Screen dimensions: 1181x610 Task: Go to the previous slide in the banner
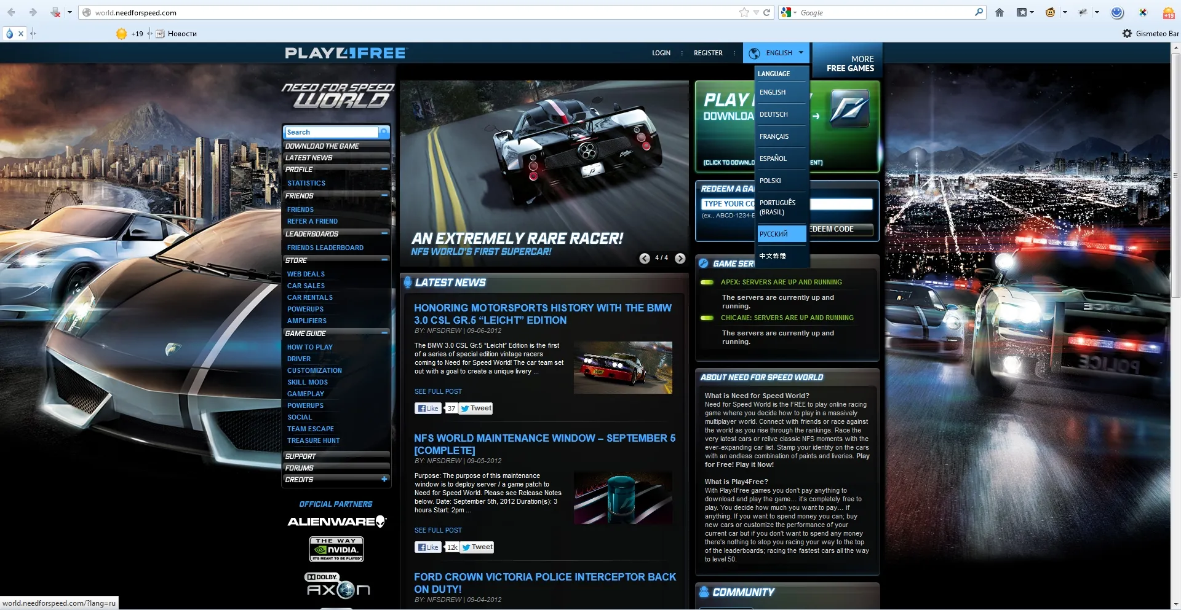pos(645,259)
